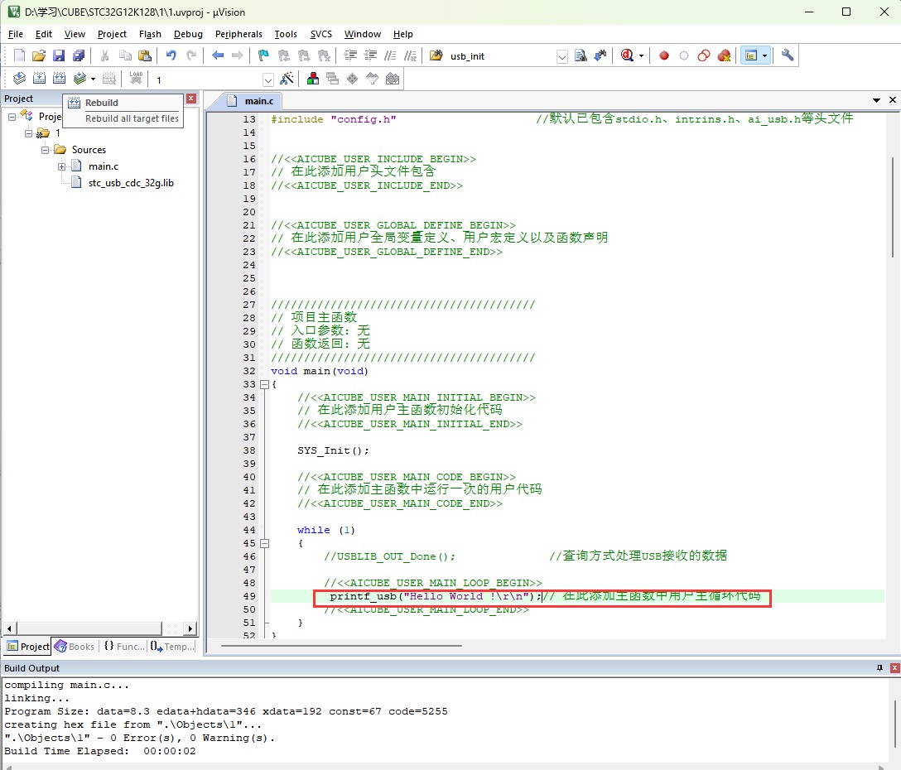Start/Stop debug session icon
901x770 pixels.
tap(628, 55)
